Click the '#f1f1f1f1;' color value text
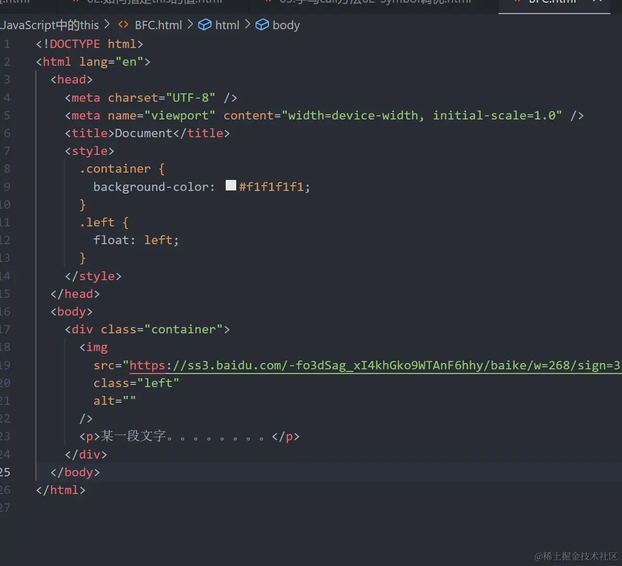This screenshot has height=566, width=622. 275,187
